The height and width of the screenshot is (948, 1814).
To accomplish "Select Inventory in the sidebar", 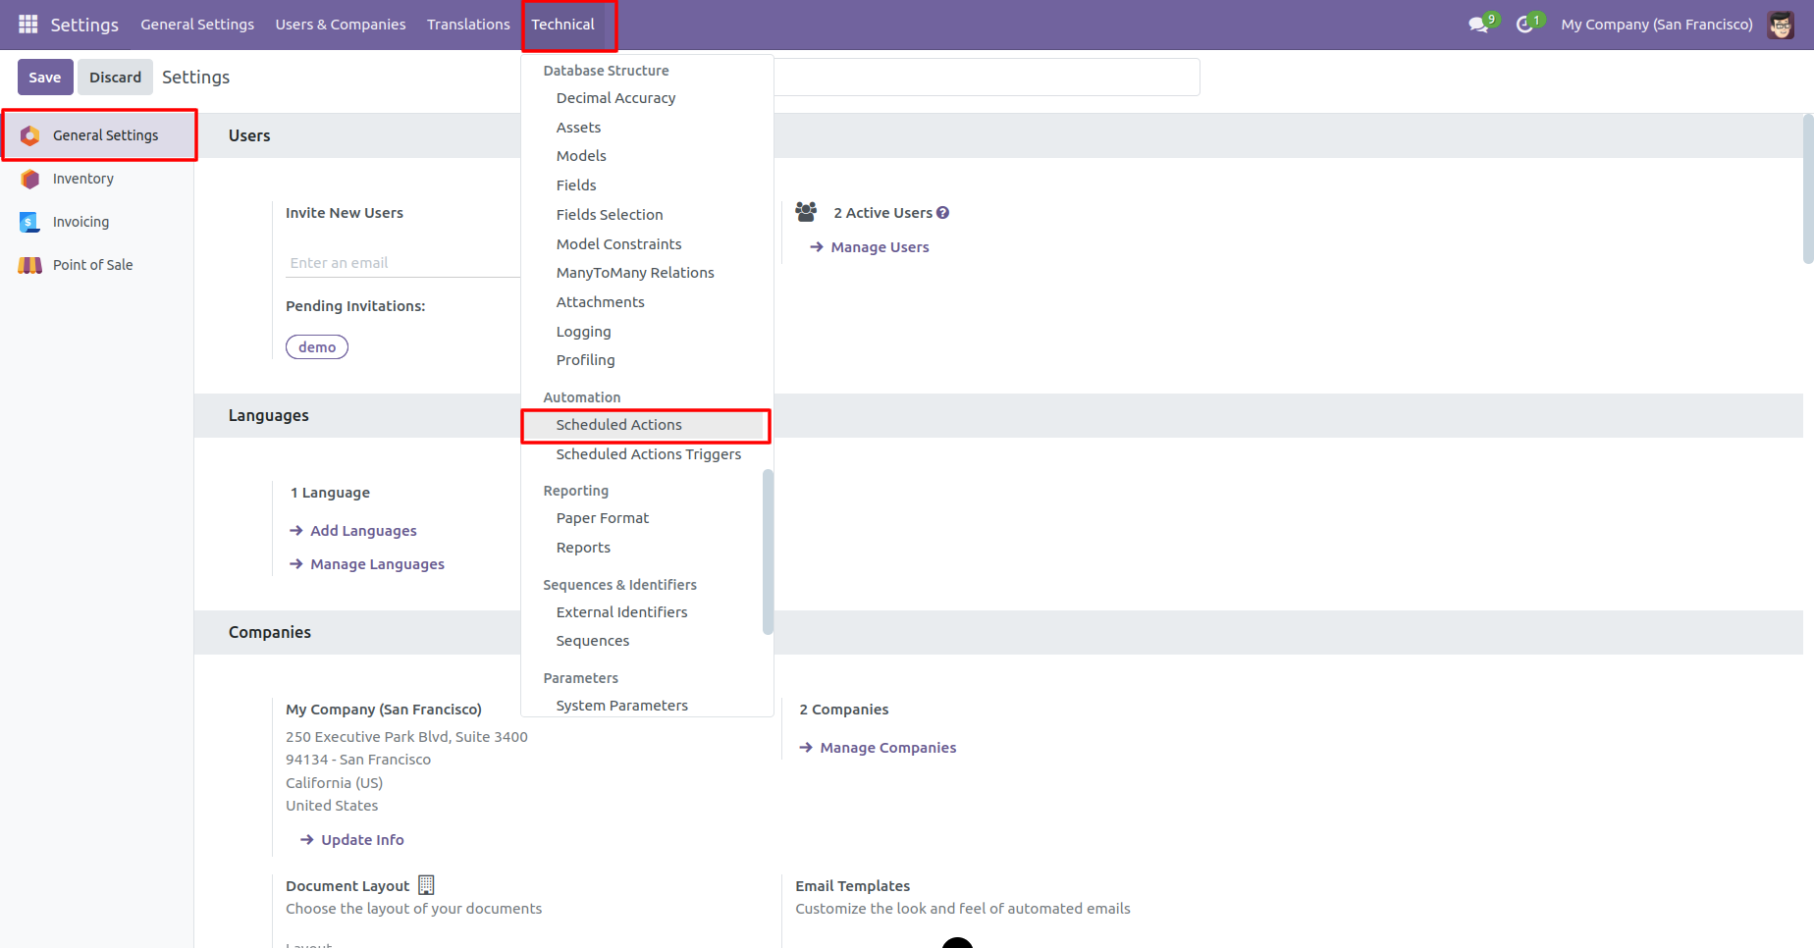I will coord(97,179).
